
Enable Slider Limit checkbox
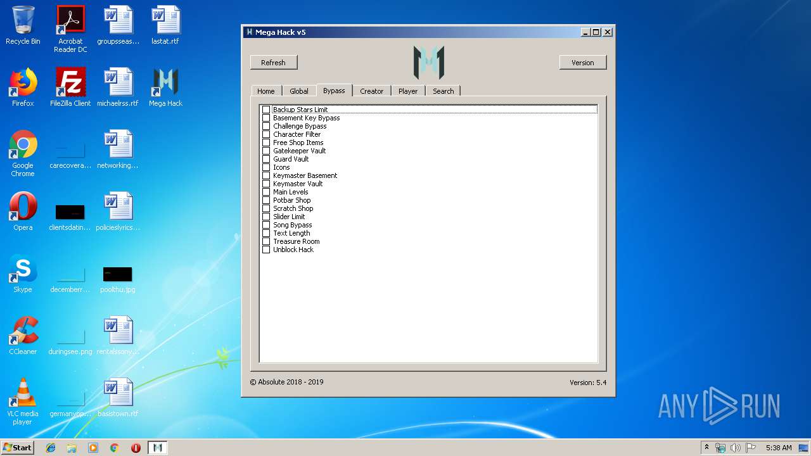pyautogui.click(x=266, y=217)
